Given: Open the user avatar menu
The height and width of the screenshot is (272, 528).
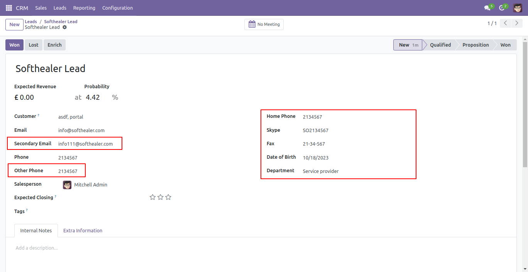Looking at the screenshot, I should click(x=518, y=8).
